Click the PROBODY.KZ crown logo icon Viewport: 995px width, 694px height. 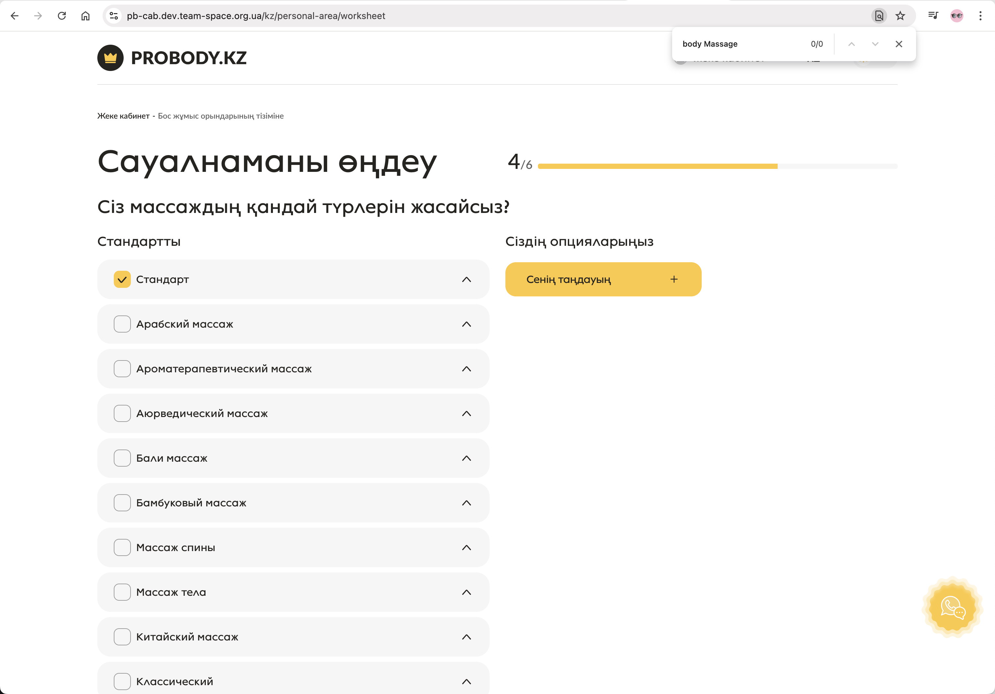110,58
